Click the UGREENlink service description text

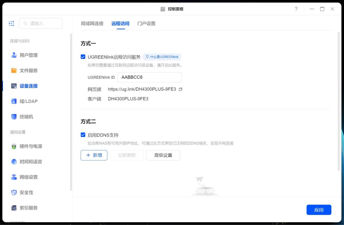tap(135, 65)
